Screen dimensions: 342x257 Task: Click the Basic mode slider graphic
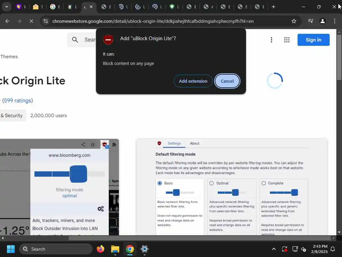point(180,192)
